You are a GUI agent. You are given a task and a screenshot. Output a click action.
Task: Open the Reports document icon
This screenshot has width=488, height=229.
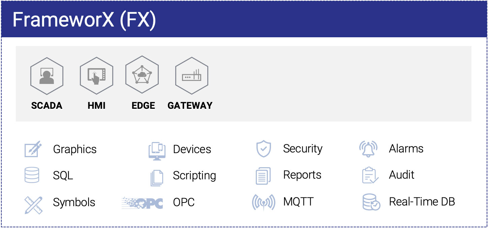coord(263,176)
